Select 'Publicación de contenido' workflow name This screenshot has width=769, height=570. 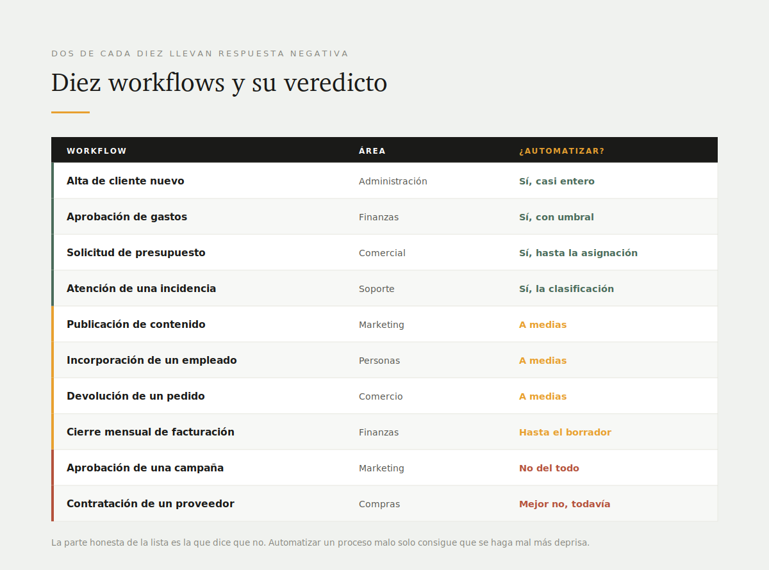pyautogui.click(x=136, y=325)
